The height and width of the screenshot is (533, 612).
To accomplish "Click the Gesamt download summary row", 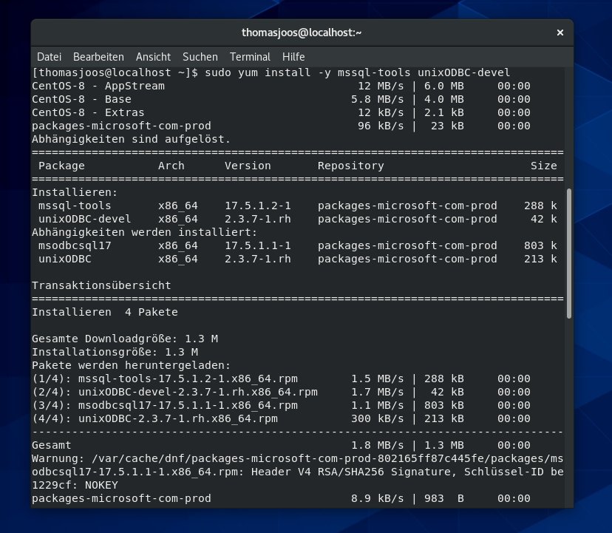I will tap(222, 445).
